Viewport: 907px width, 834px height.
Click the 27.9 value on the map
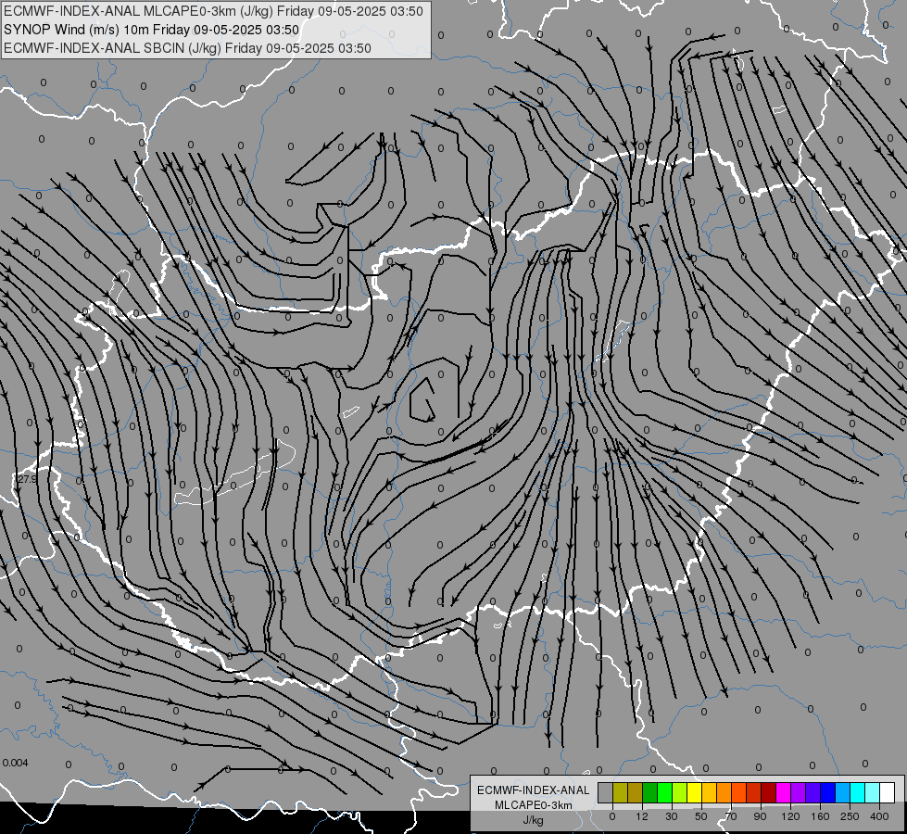pyautogui.click(x=27, y=479)
